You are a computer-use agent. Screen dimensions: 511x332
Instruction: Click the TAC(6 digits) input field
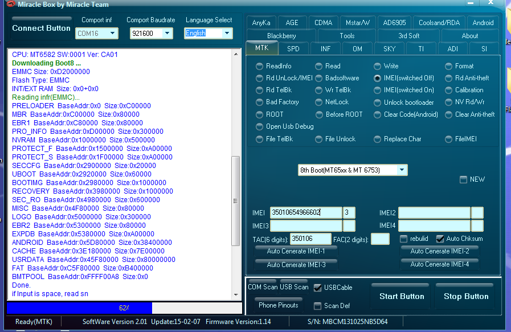click(x=310, y=239)
